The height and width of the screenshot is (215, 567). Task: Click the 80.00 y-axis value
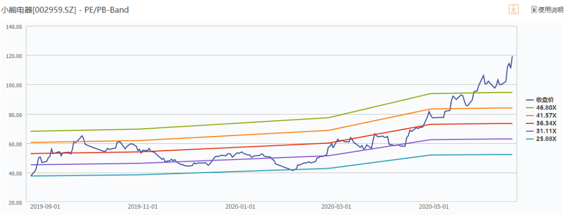pos(16,115)
